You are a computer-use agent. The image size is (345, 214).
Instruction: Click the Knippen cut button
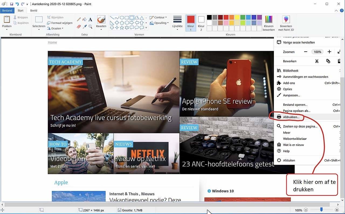pos(20,17)
